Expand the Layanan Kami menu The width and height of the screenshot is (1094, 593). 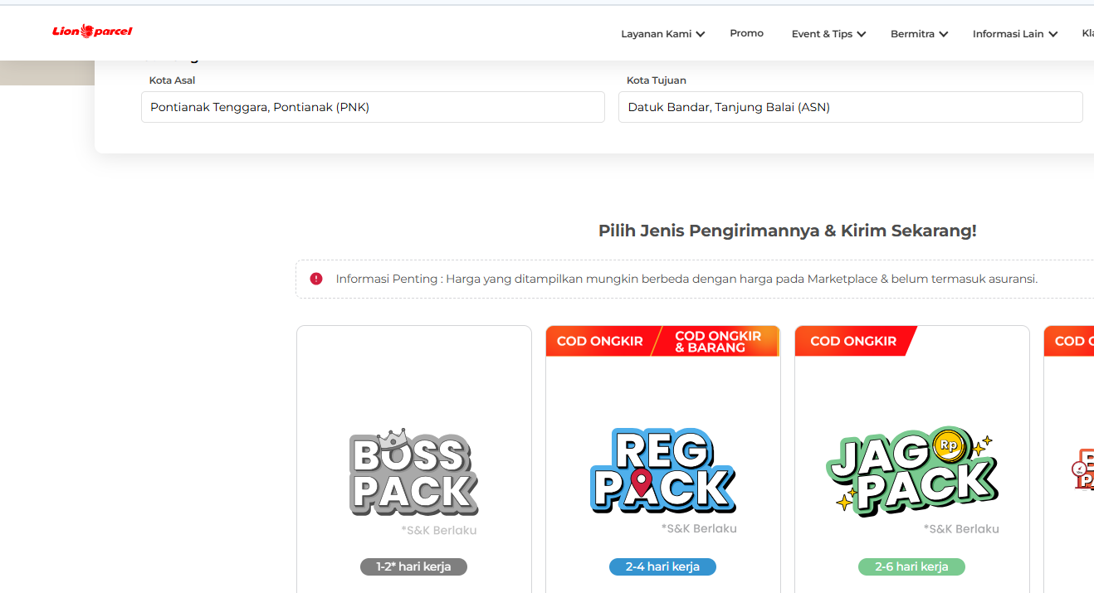(x=662, y=34)
